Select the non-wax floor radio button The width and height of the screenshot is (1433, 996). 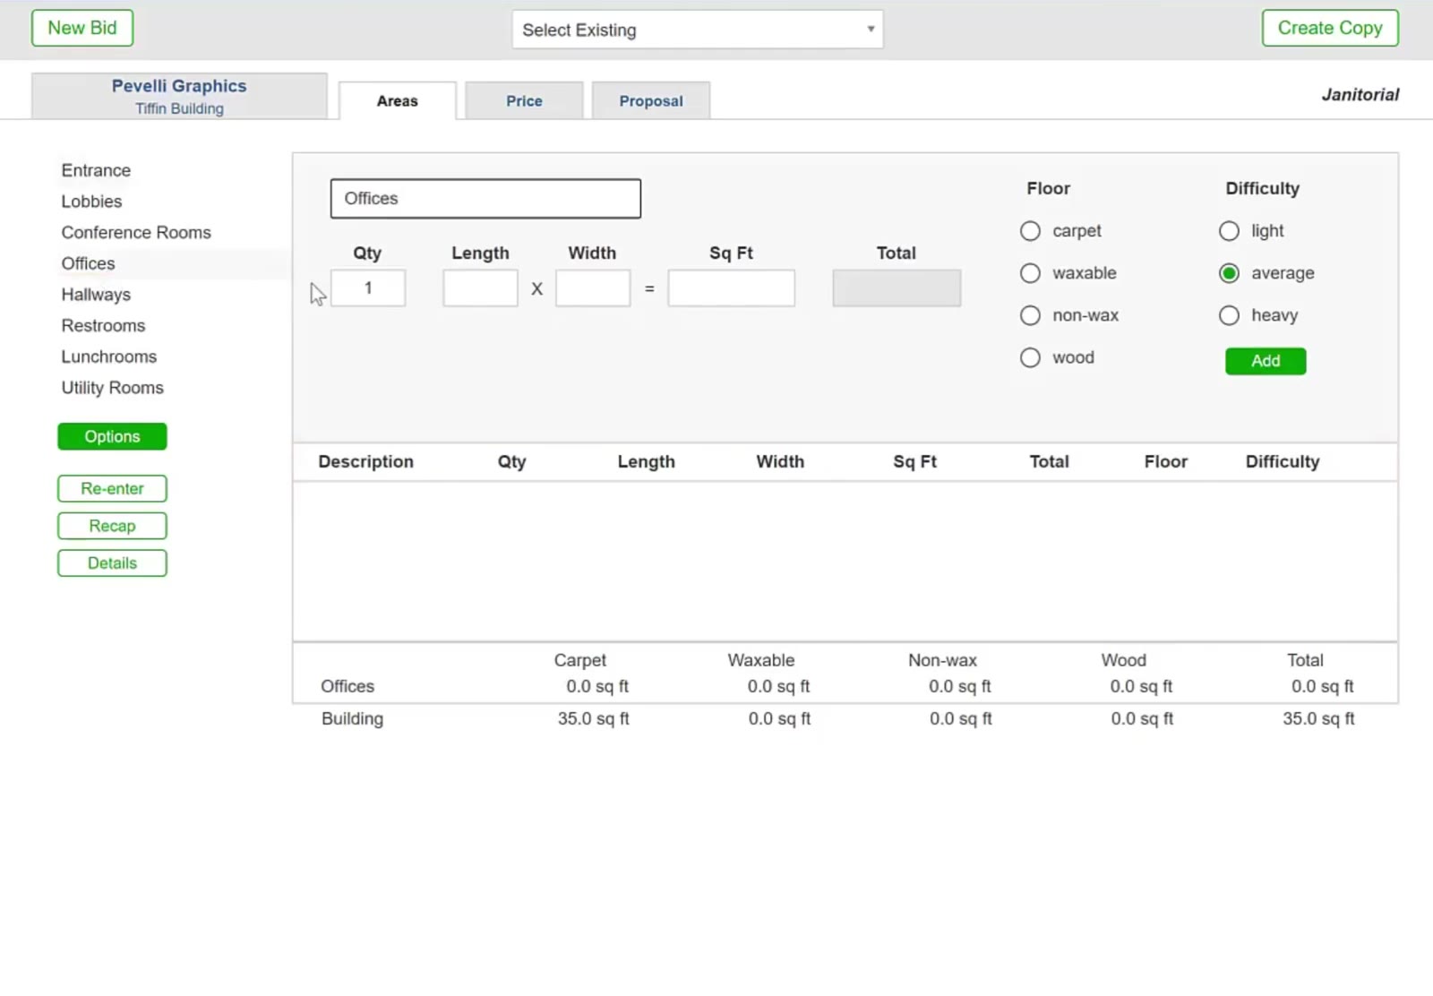[1030, 315]
